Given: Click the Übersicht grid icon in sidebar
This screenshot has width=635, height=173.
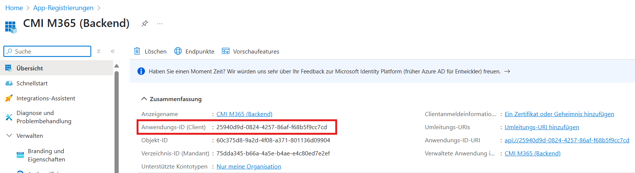Looking at the screenshot, I should click(x=8, y=68).
